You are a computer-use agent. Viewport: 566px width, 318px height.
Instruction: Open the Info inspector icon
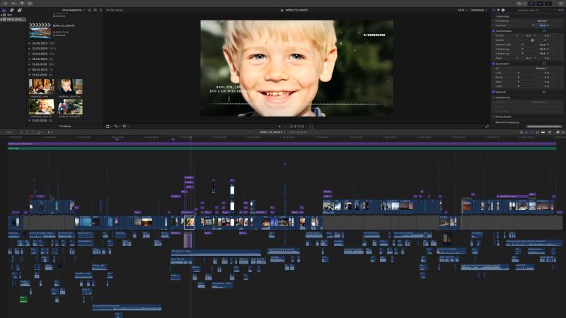point(503,10)
